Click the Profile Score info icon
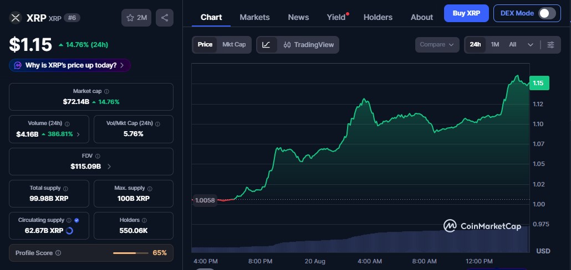The height and width of the screenshot is (270, 571). point(58,253)
